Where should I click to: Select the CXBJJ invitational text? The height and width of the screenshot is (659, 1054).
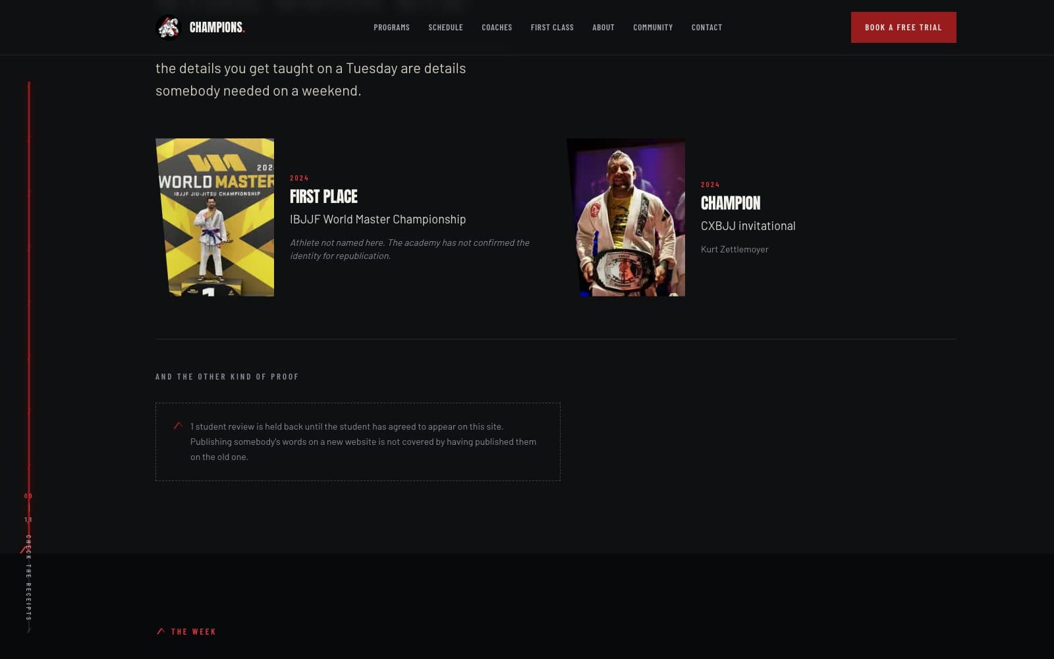748,226
